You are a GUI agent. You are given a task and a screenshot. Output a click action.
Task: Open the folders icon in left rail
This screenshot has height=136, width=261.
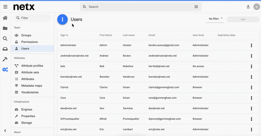point(5,29)
